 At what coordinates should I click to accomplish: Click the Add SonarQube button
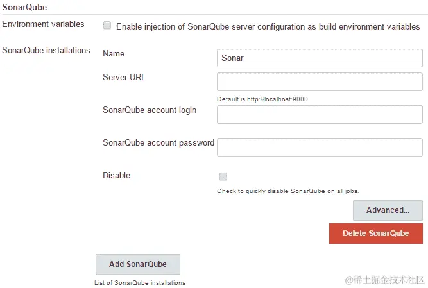point(137,264)
